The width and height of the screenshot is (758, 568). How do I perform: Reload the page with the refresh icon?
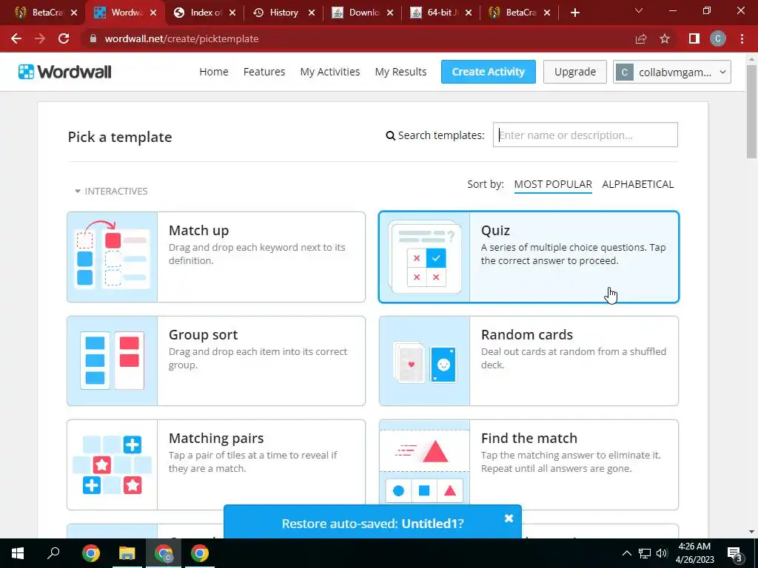coord(64,38)
